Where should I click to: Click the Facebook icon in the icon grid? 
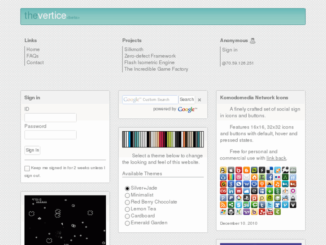pyautogui.click(x=269, y=177)
